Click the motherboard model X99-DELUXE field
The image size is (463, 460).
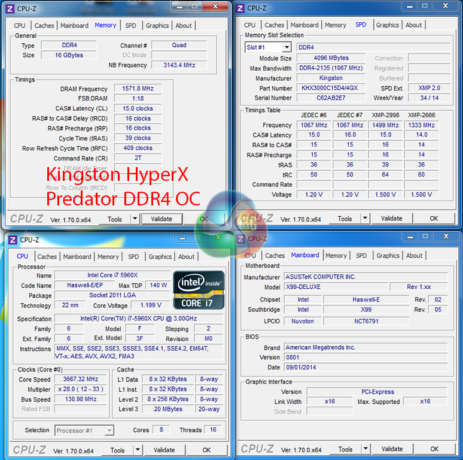click(336, 287)
